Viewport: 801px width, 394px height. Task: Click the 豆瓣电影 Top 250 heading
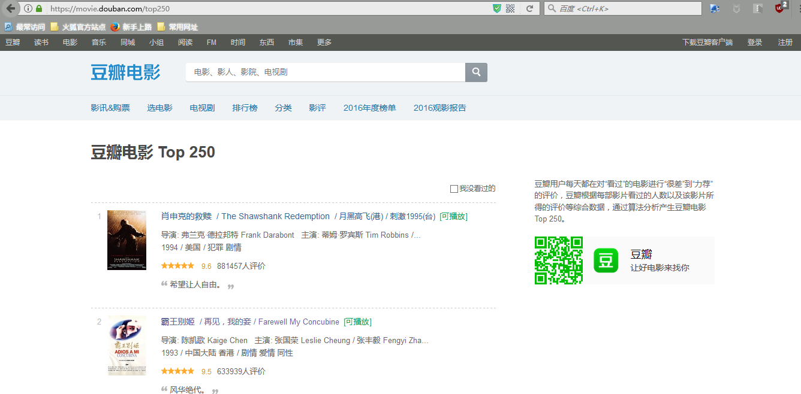tap(153, 152)
